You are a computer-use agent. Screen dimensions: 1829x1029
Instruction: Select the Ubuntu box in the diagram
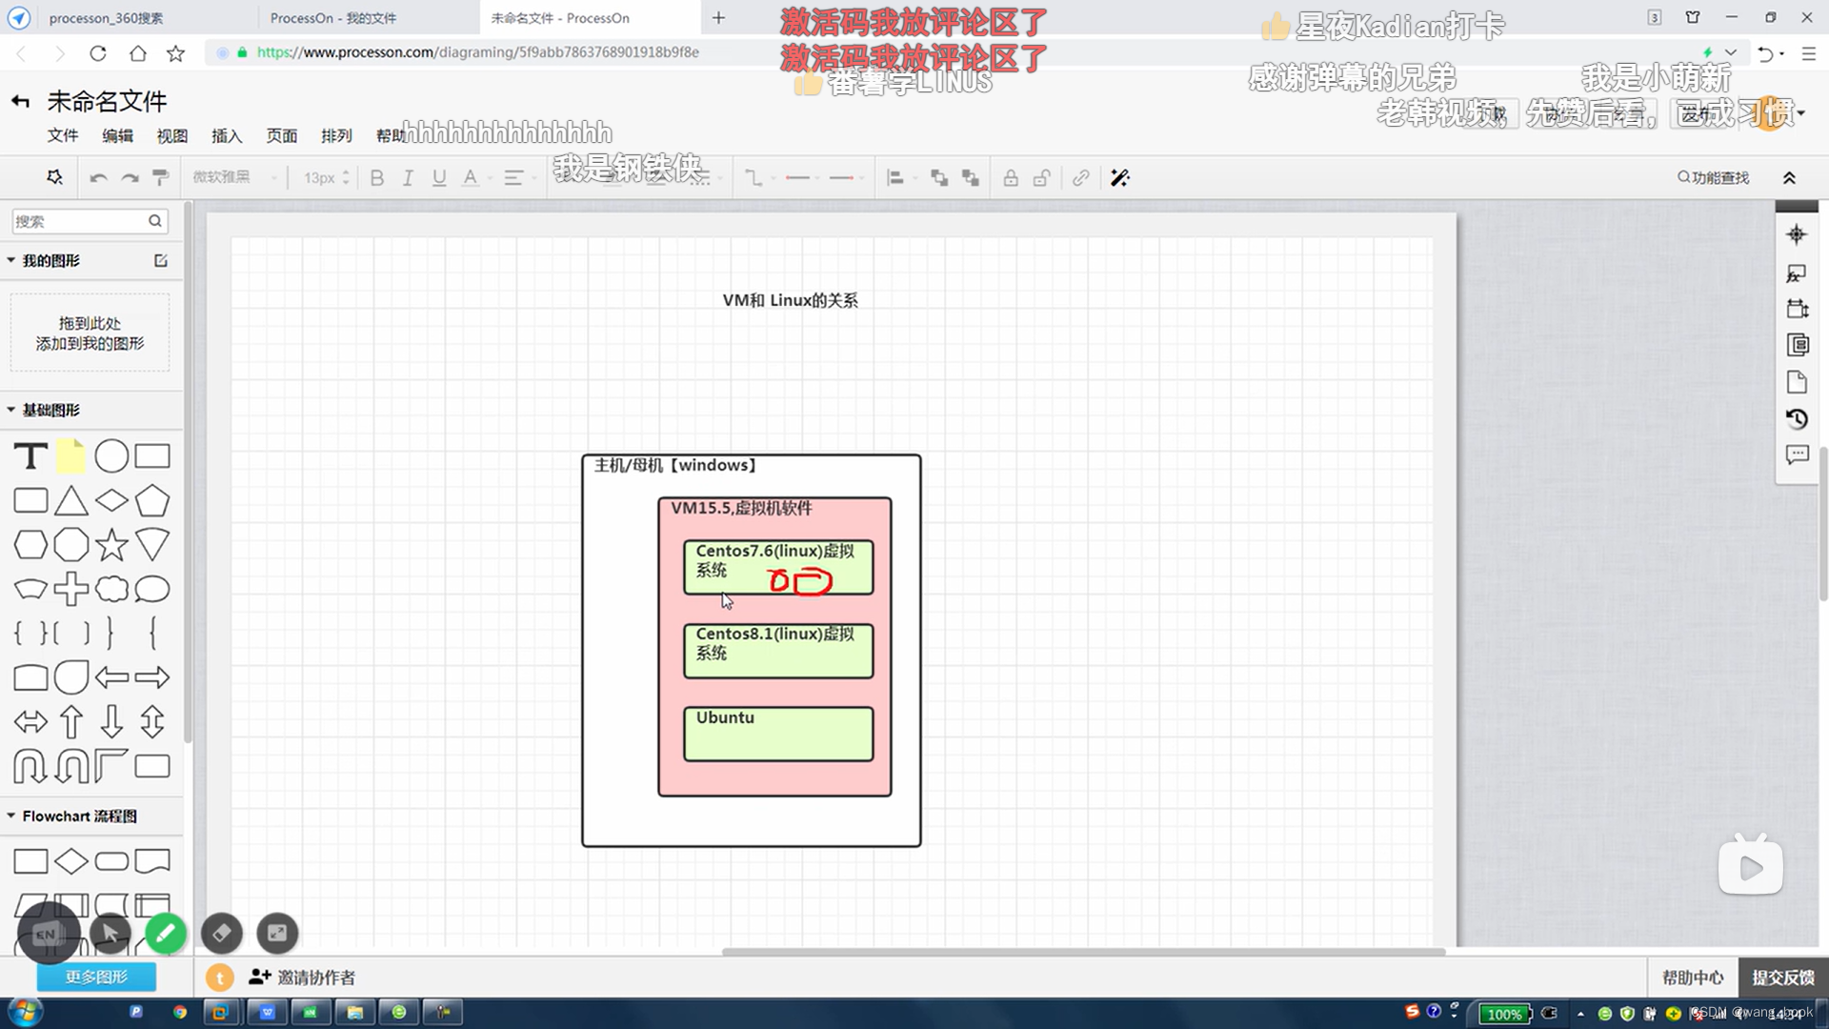tap(778, 734)
